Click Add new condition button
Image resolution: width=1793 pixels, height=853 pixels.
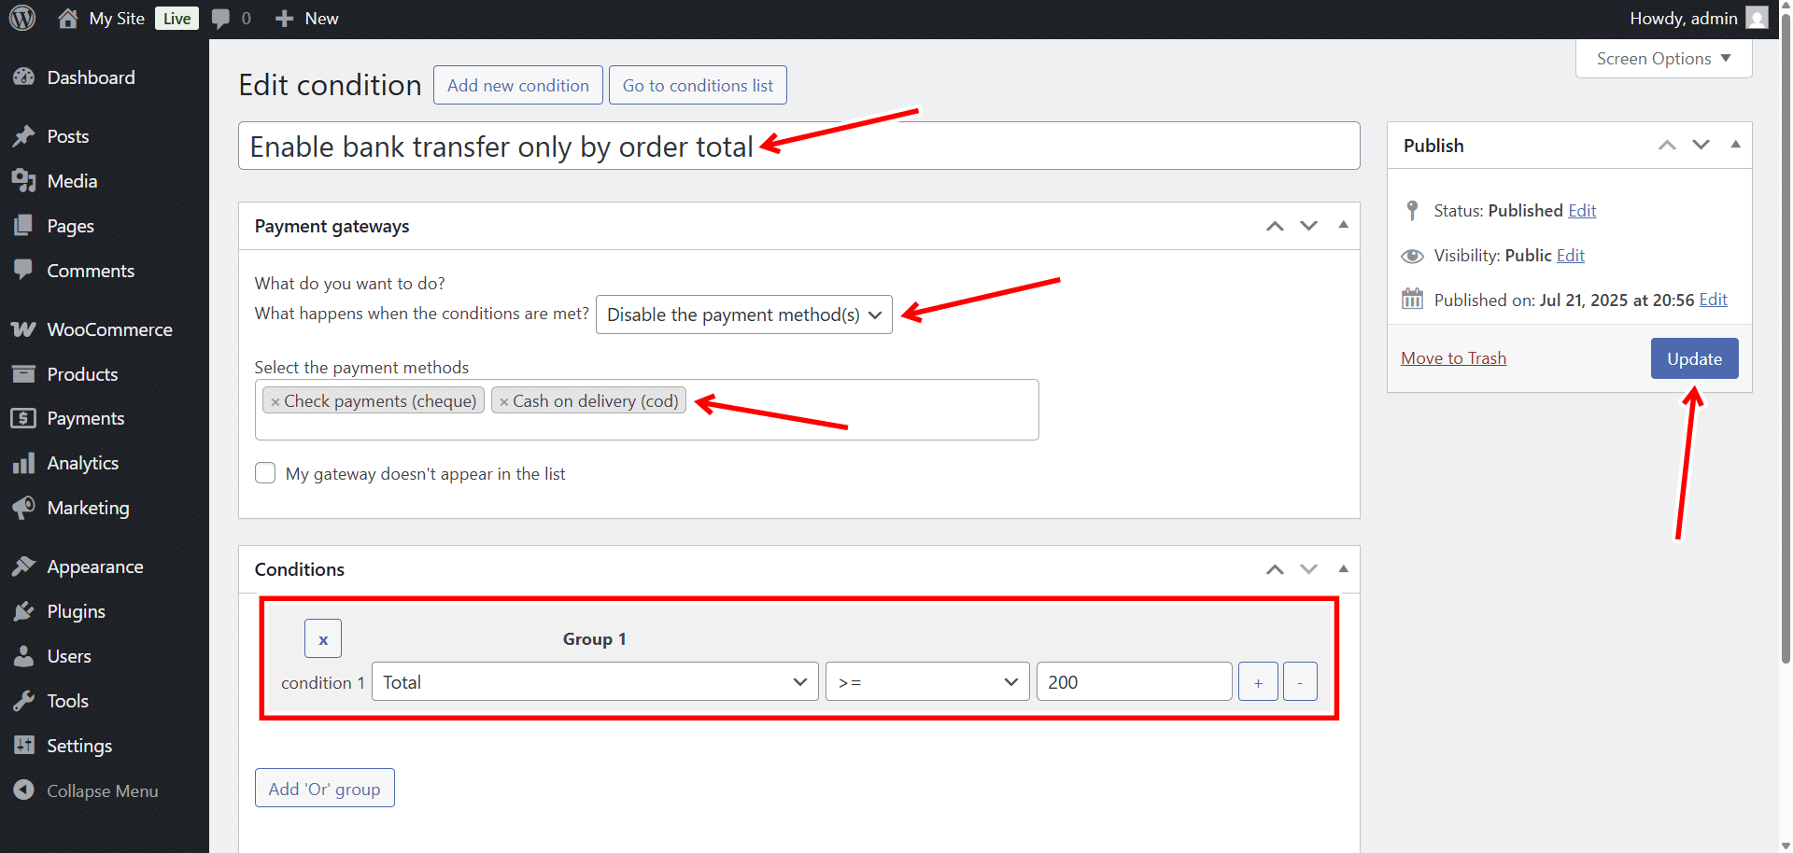(518, 85)
